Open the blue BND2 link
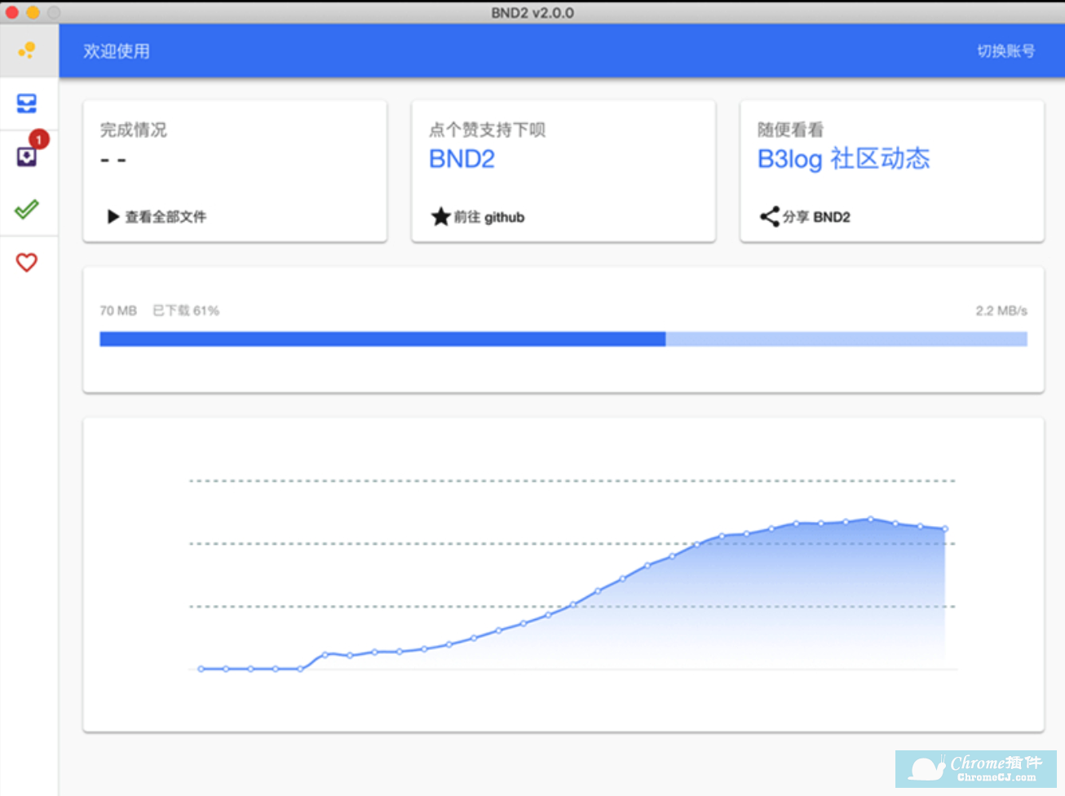1065x796 pixels. pyautogui.click(x=462, y=159)
